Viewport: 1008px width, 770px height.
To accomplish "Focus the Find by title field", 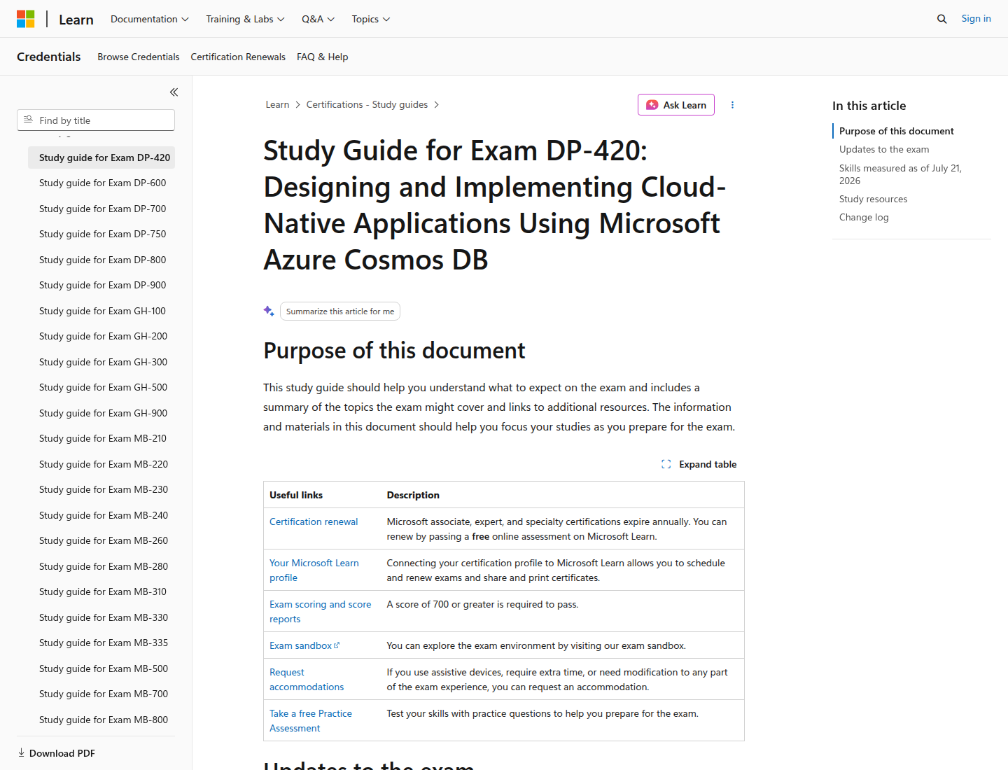I will click(x=96, y=120).
